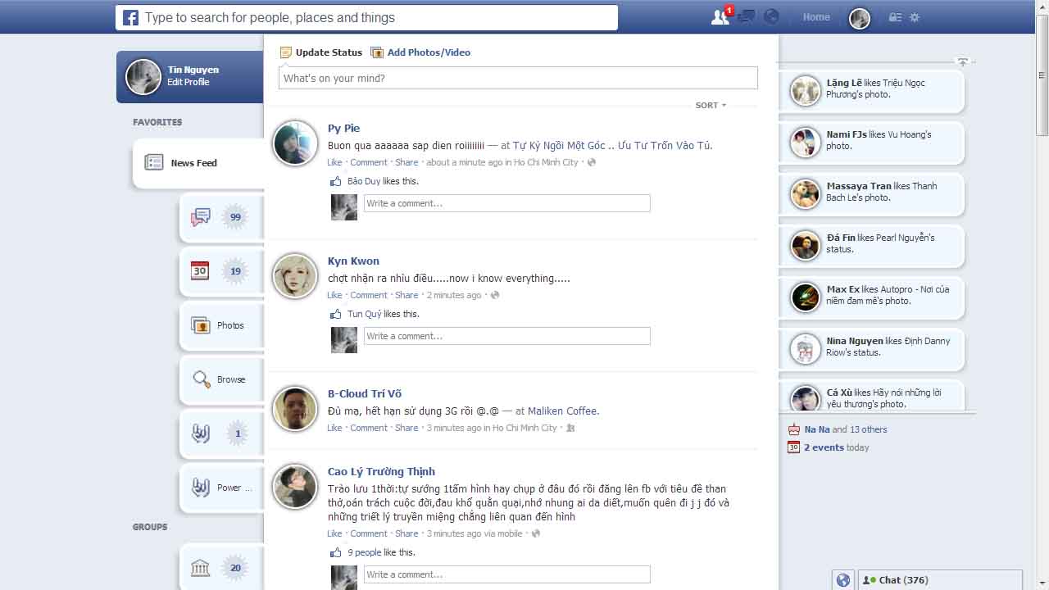Open the friend requests icon
Image resolution: width=1049 pixels, height=590 pixels.
coord(718,16)
